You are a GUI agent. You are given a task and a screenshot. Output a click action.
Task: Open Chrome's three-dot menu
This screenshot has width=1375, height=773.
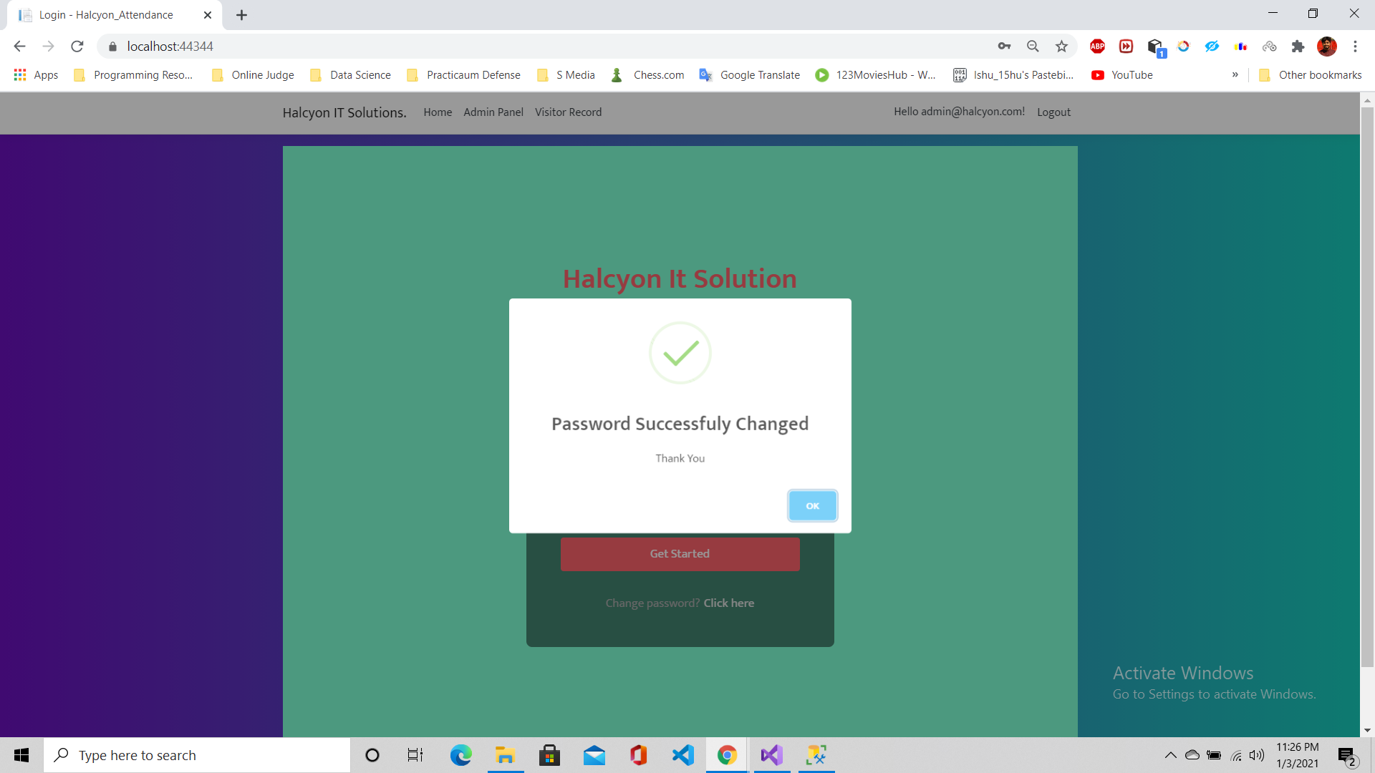1355,47
